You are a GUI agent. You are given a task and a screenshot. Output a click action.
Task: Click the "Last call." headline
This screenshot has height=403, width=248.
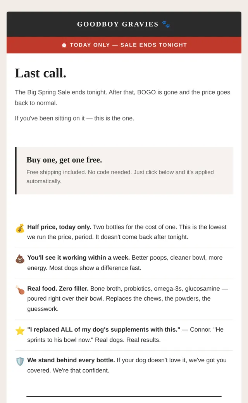pyautogui.click(x=41, y=73)
